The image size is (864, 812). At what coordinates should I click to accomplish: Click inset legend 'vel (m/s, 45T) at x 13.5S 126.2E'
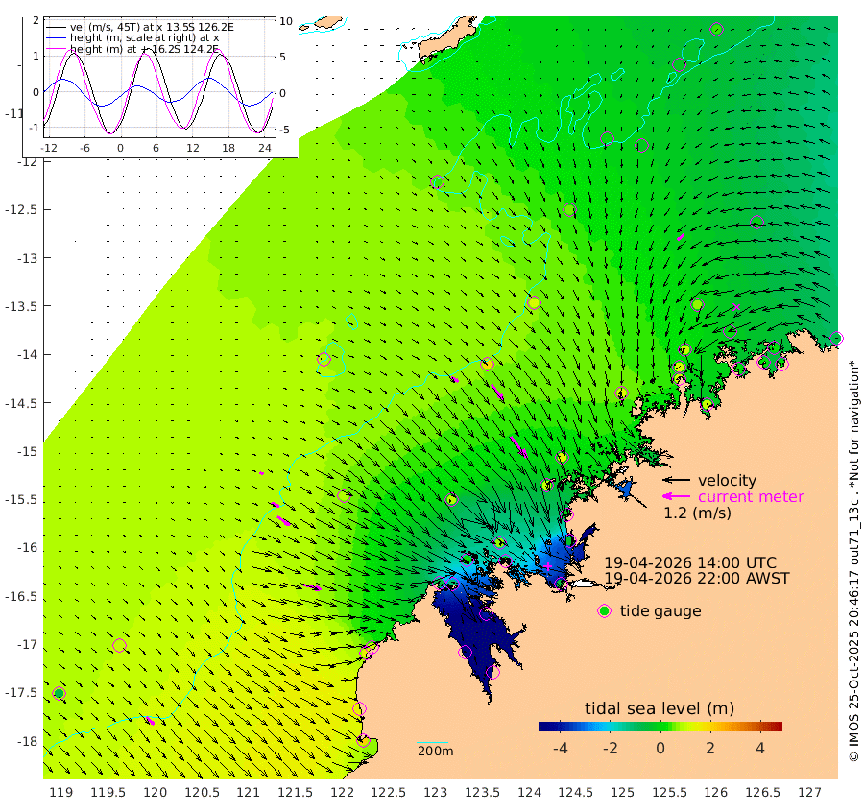click(152, 27)
